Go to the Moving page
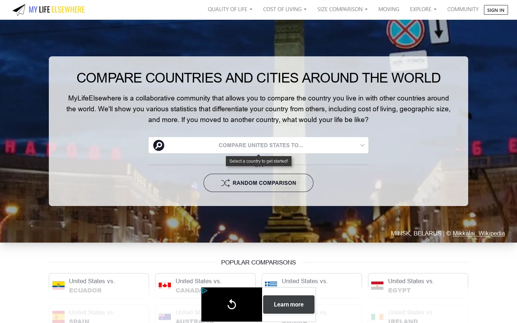 click(x=389, y=9)
